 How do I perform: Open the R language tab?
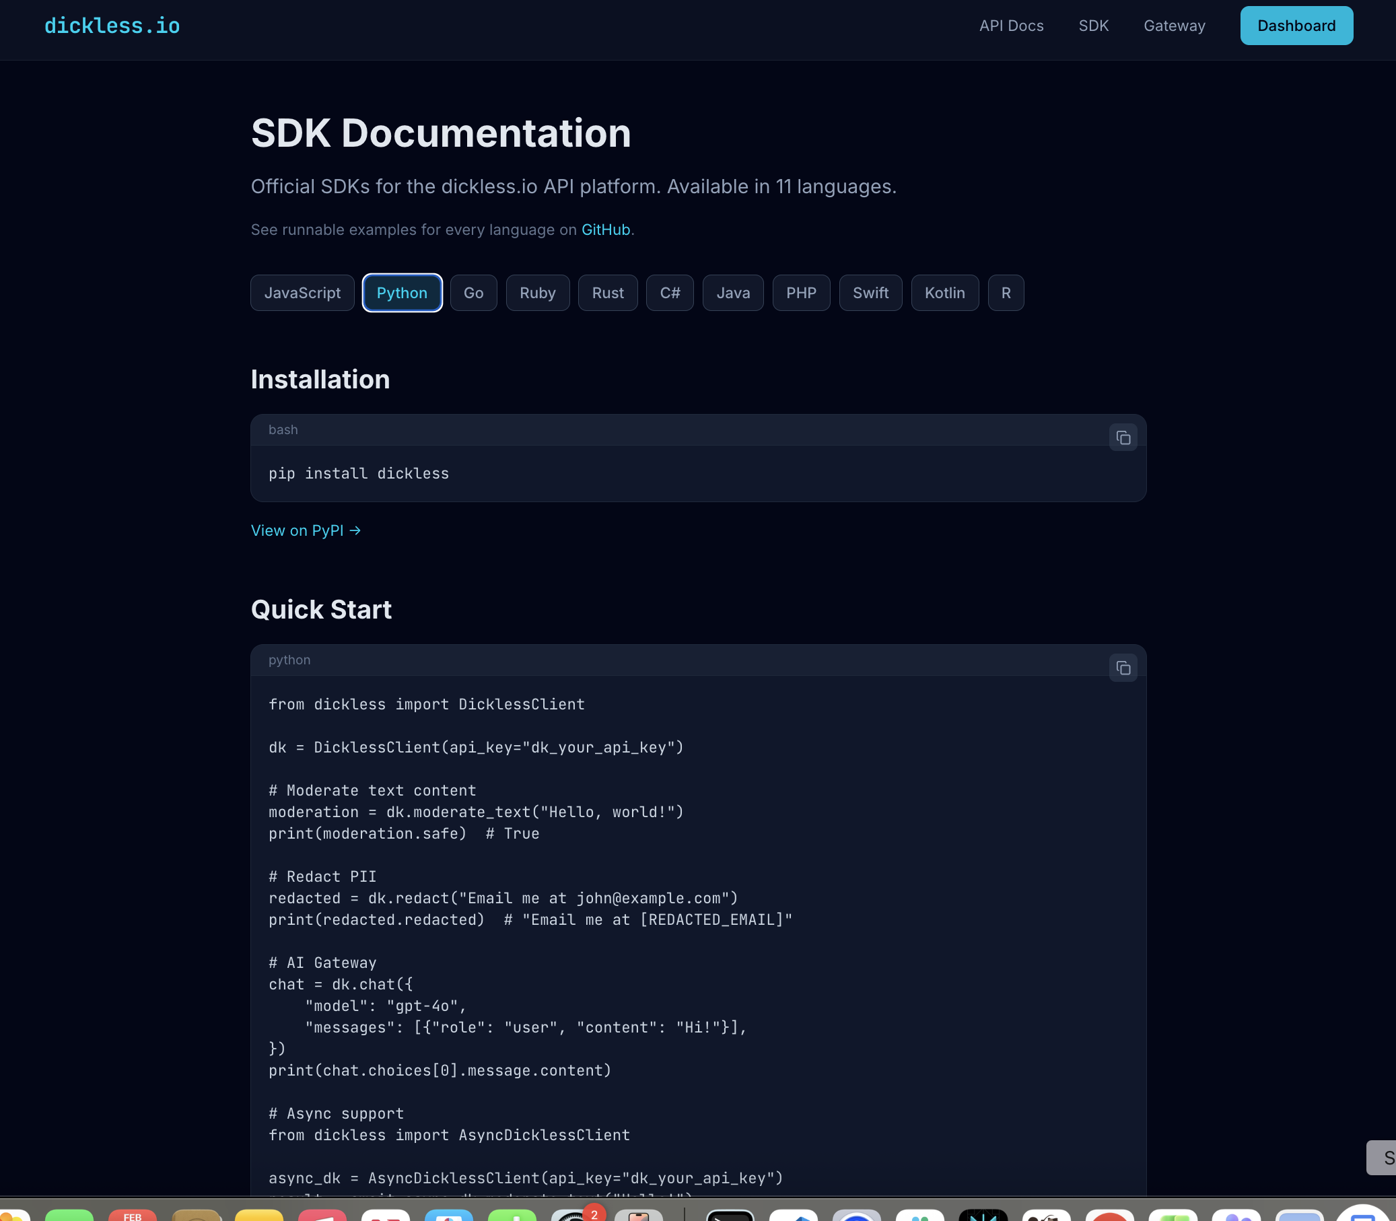click(x=1006, y=292)
